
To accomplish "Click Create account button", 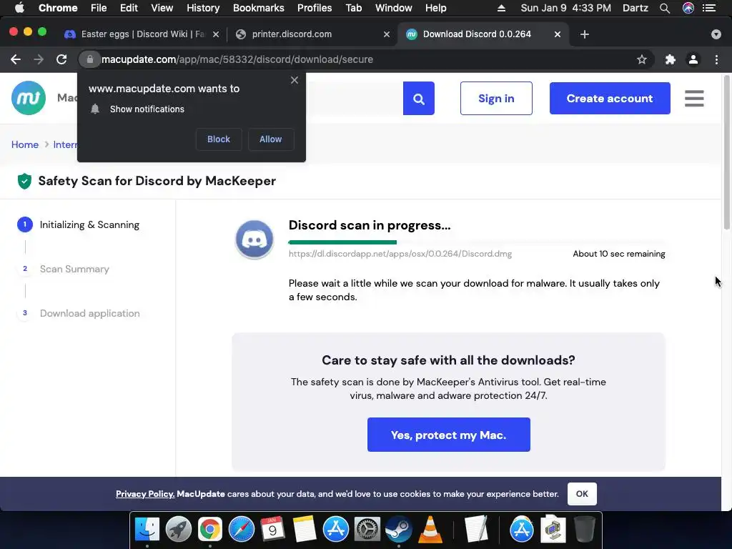I will [610, 99].
